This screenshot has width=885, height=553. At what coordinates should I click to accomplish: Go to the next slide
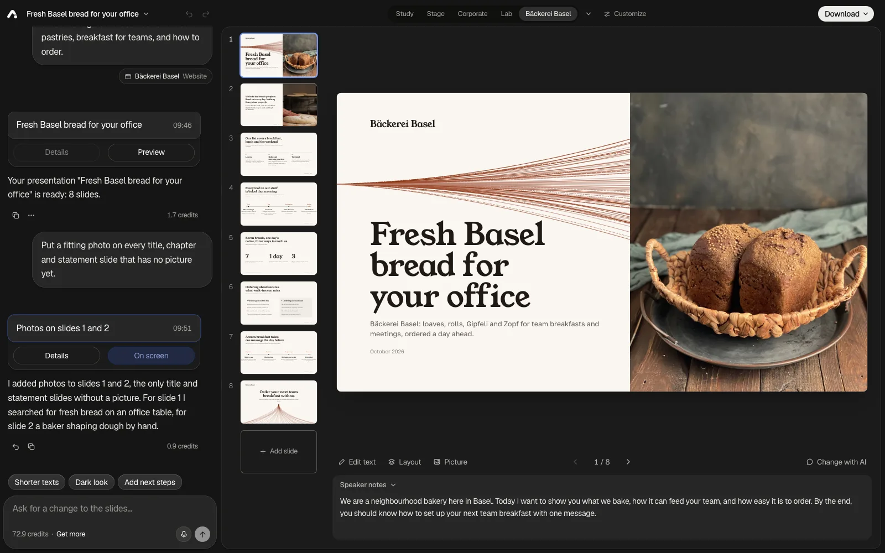coord(628,462)
